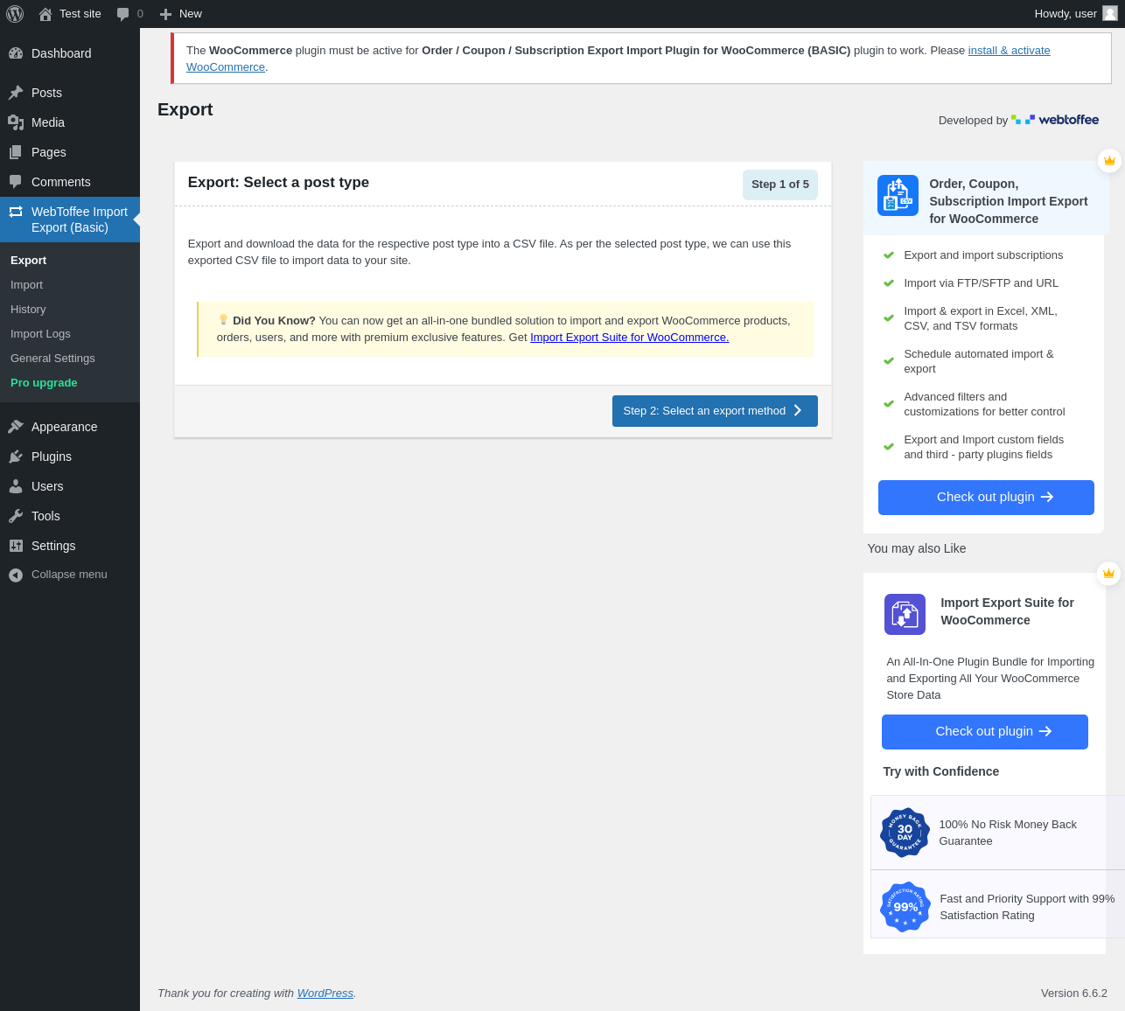Click the WebToffee Import Export arrows icon

[16, 212]
